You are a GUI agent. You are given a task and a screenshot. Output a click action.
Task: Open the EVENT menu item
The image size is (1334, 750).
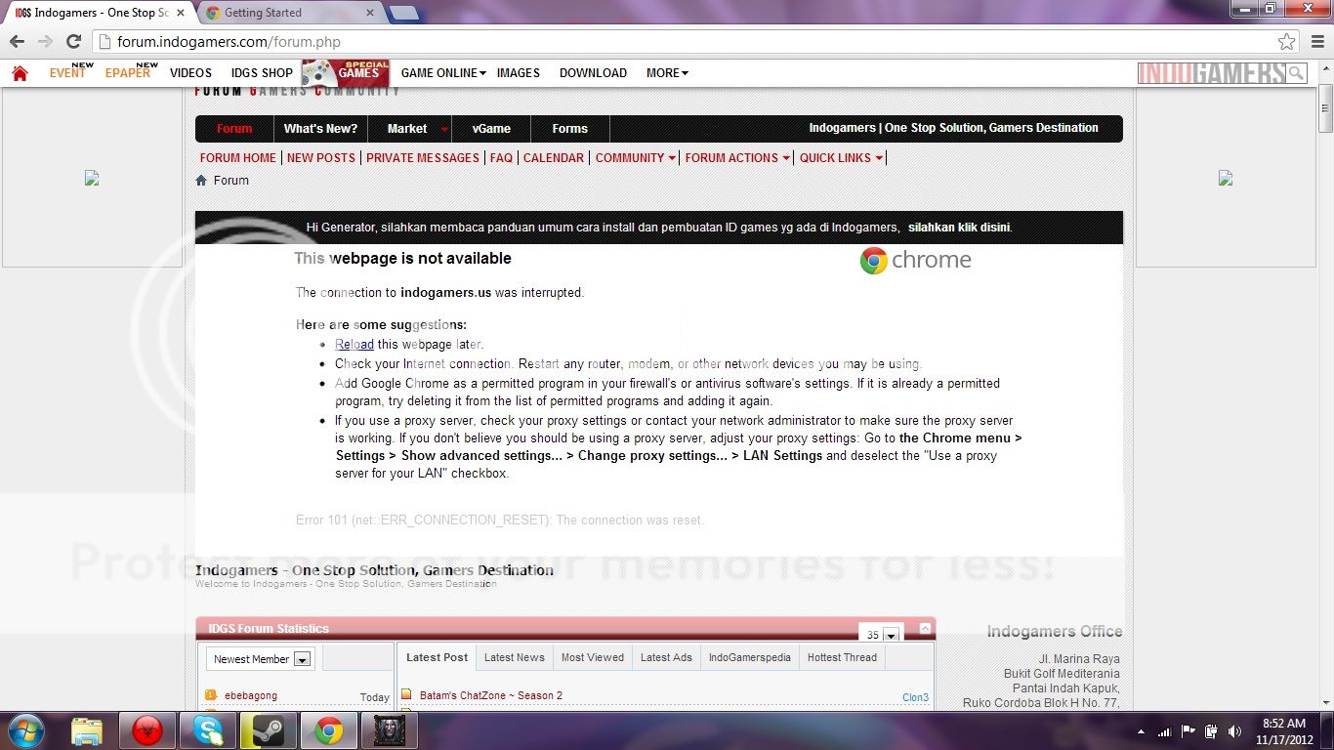pos(67,73)
